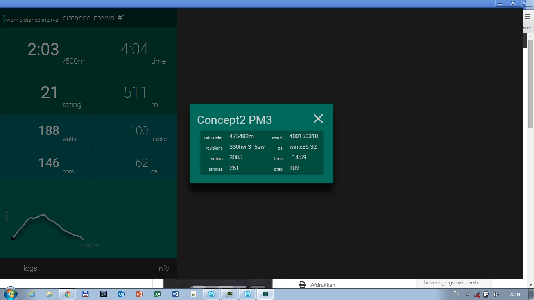Switch to Chrome in the taskbar

pyautogui.click(x=68, y=294)
